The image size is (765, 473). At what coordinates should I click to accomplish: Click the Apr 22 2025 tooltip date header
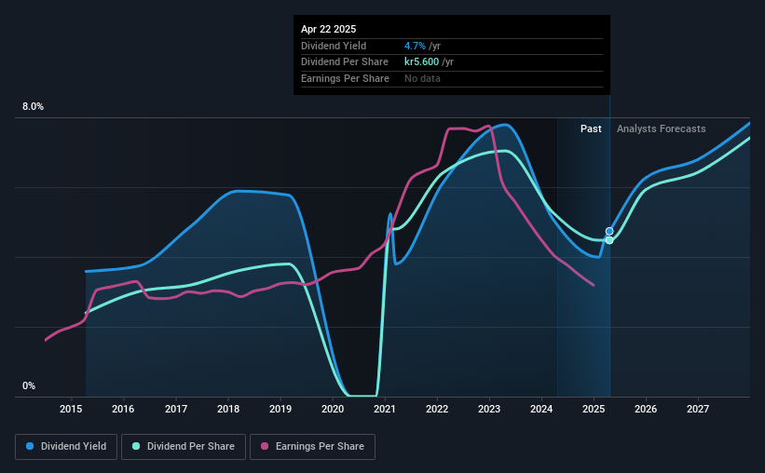pos(328,29)
